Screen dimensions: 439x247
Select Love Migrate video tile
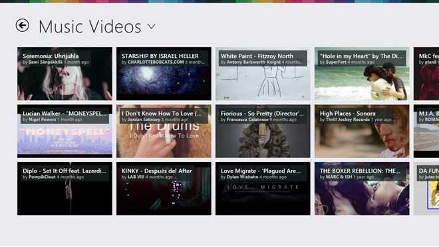263,189
